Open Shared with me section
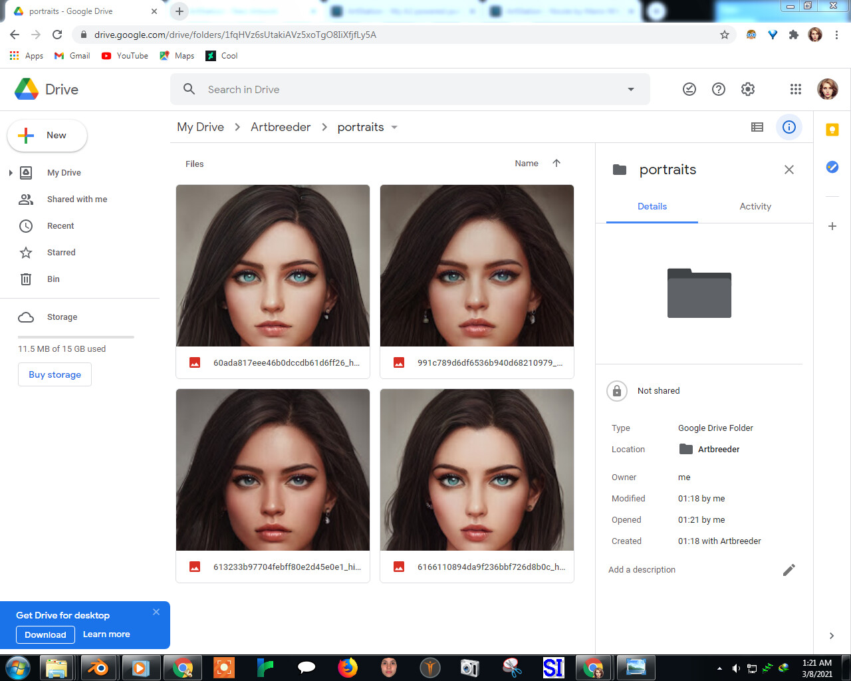 tap(76, 200)
